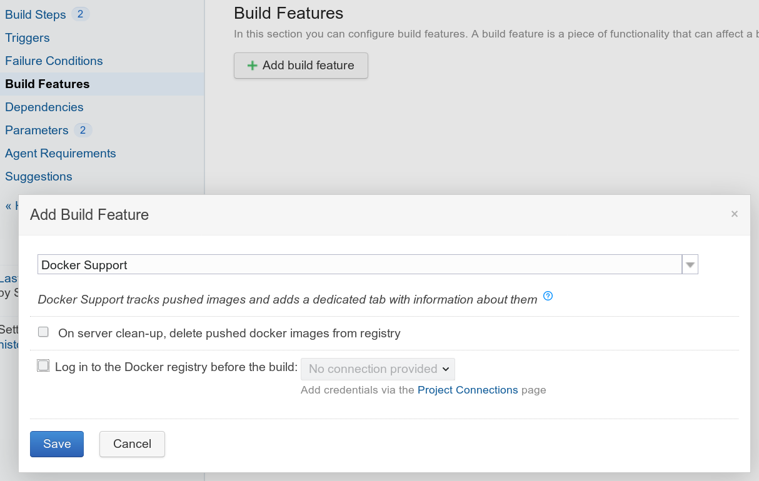The height and width of the screenshot is (481, 759).
Task: Click the Add build feature button
Action: click(x=301, y=66)
